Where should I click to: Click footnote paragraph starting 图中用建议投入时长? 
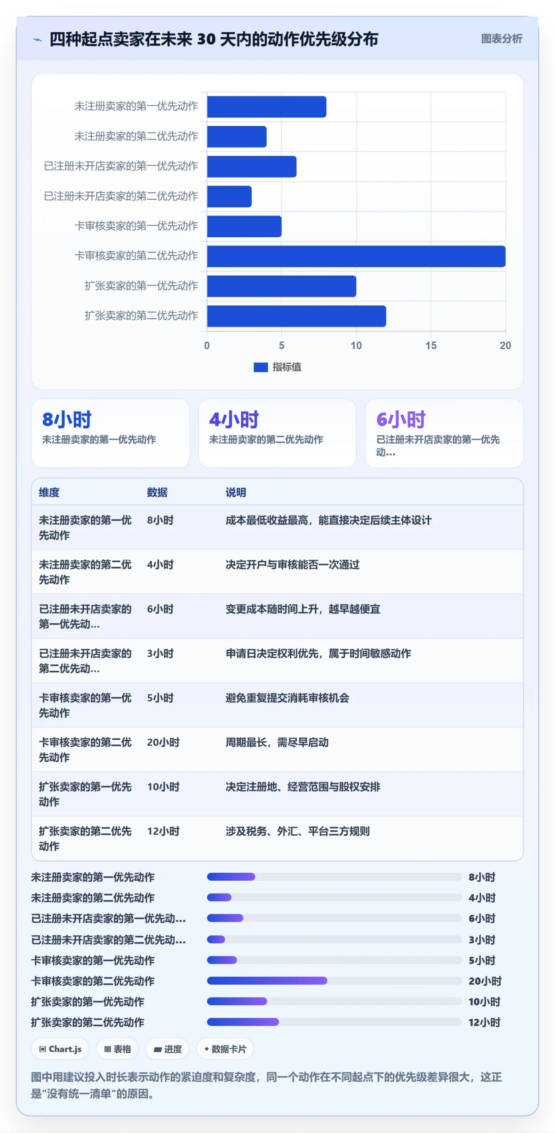coord(266,1085)
